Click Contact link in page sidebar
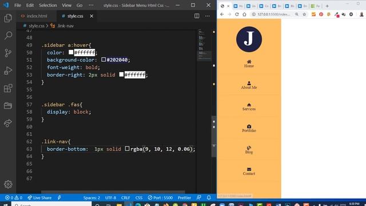The height and width of the screenshot is (206, 366). pyautogui.click(x=249, y=171)
